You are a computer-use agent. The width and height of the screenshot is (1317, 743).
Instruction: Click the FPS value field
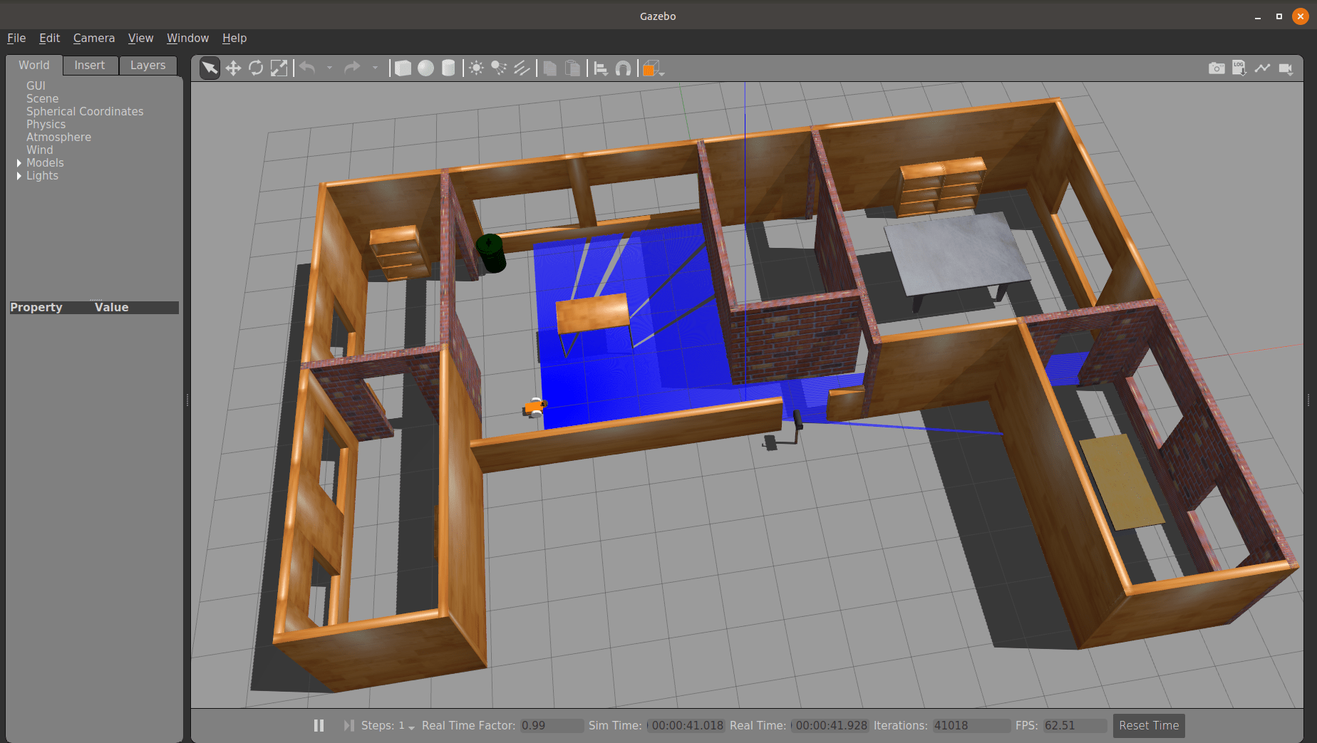pyautogui.click(x=1075, y=725)
